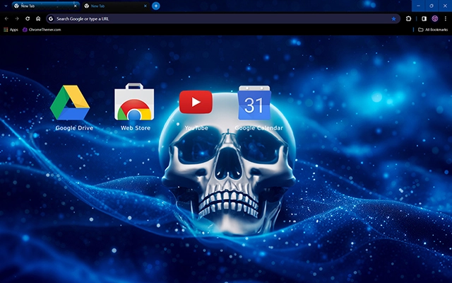Screen dimensions: 452x283
Task: Open the tab search dropdown arrow
Action: point(6,6)
